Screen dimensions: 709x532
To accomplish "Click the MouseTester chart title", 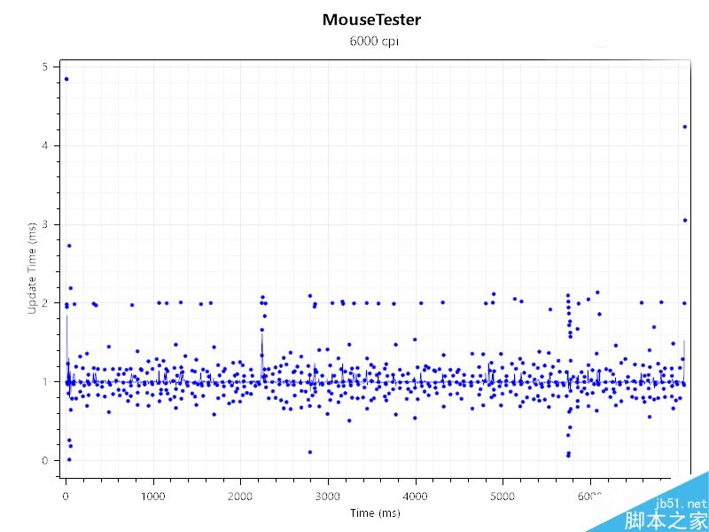I will (x=371, y=20).
